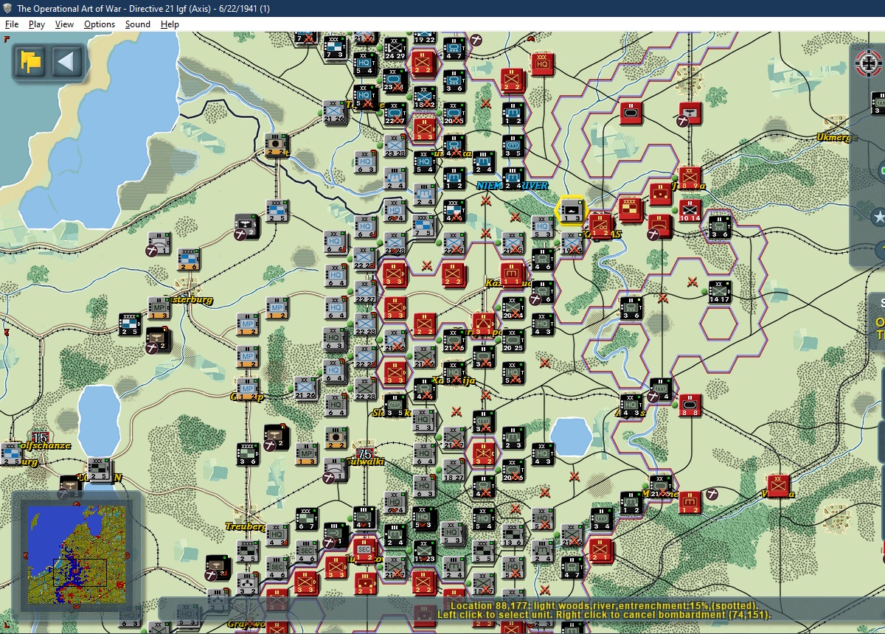Select the black XXXX 3-6 army unit
Image resolution: width=885 pixels, height=634 pixels.
tap(248, 455)
